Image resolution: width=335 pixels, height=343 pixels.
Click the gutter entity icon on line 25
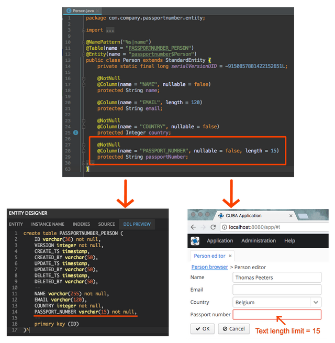coord(76,132)
